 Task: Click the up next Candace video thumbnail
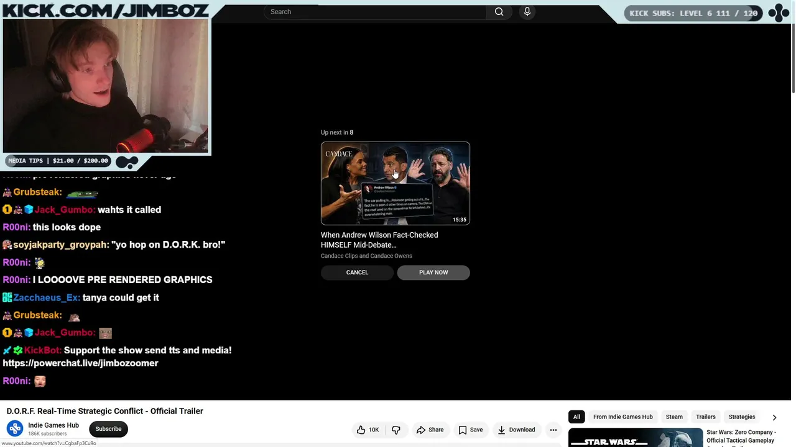(396, 183)
